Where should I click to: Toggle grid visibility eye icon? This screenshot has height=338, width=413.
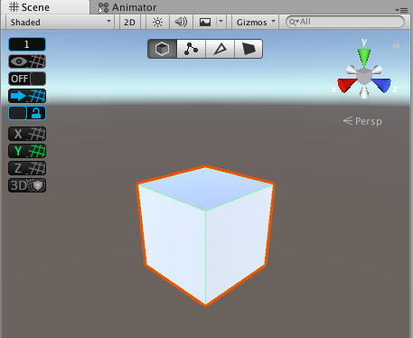(x=27, y=61)
